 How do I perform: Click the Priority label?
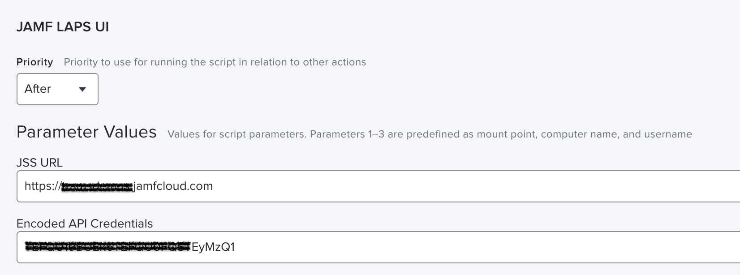(x=34, y=62)
